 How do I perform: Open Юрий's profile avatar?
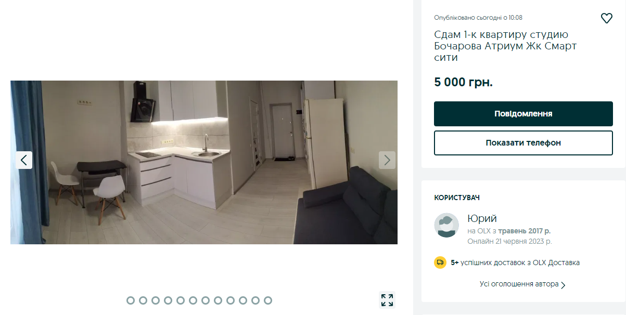[446, 225]
